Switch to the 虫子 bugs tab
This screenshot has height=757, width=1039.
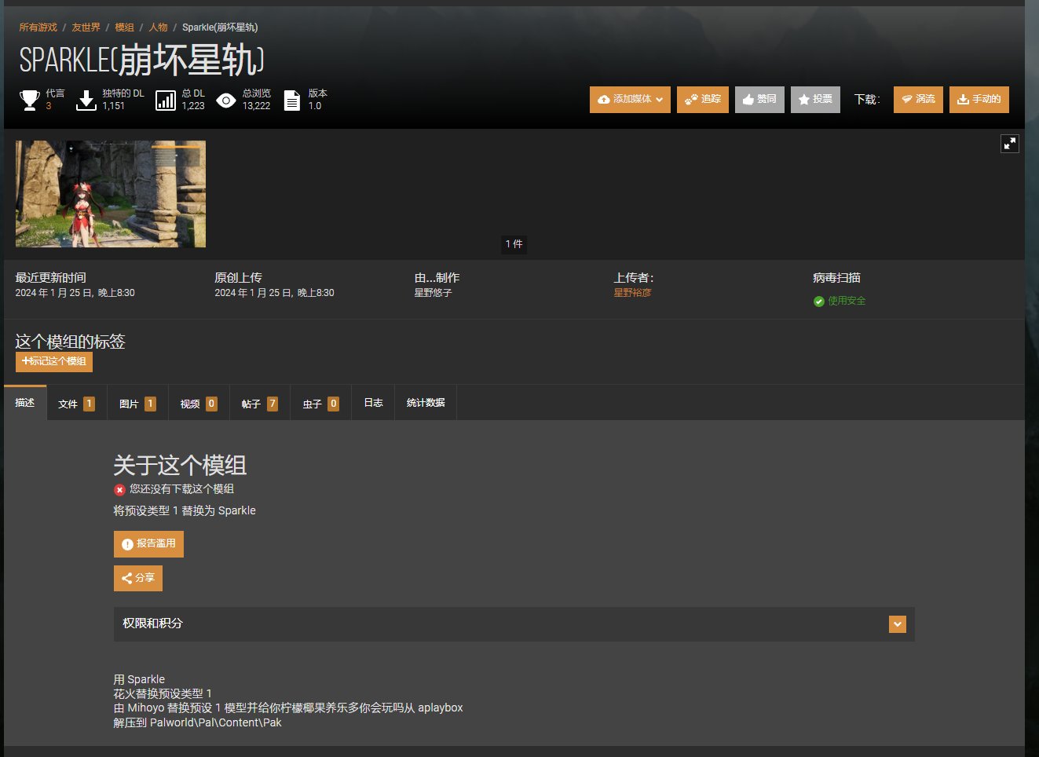click(321, 404)
